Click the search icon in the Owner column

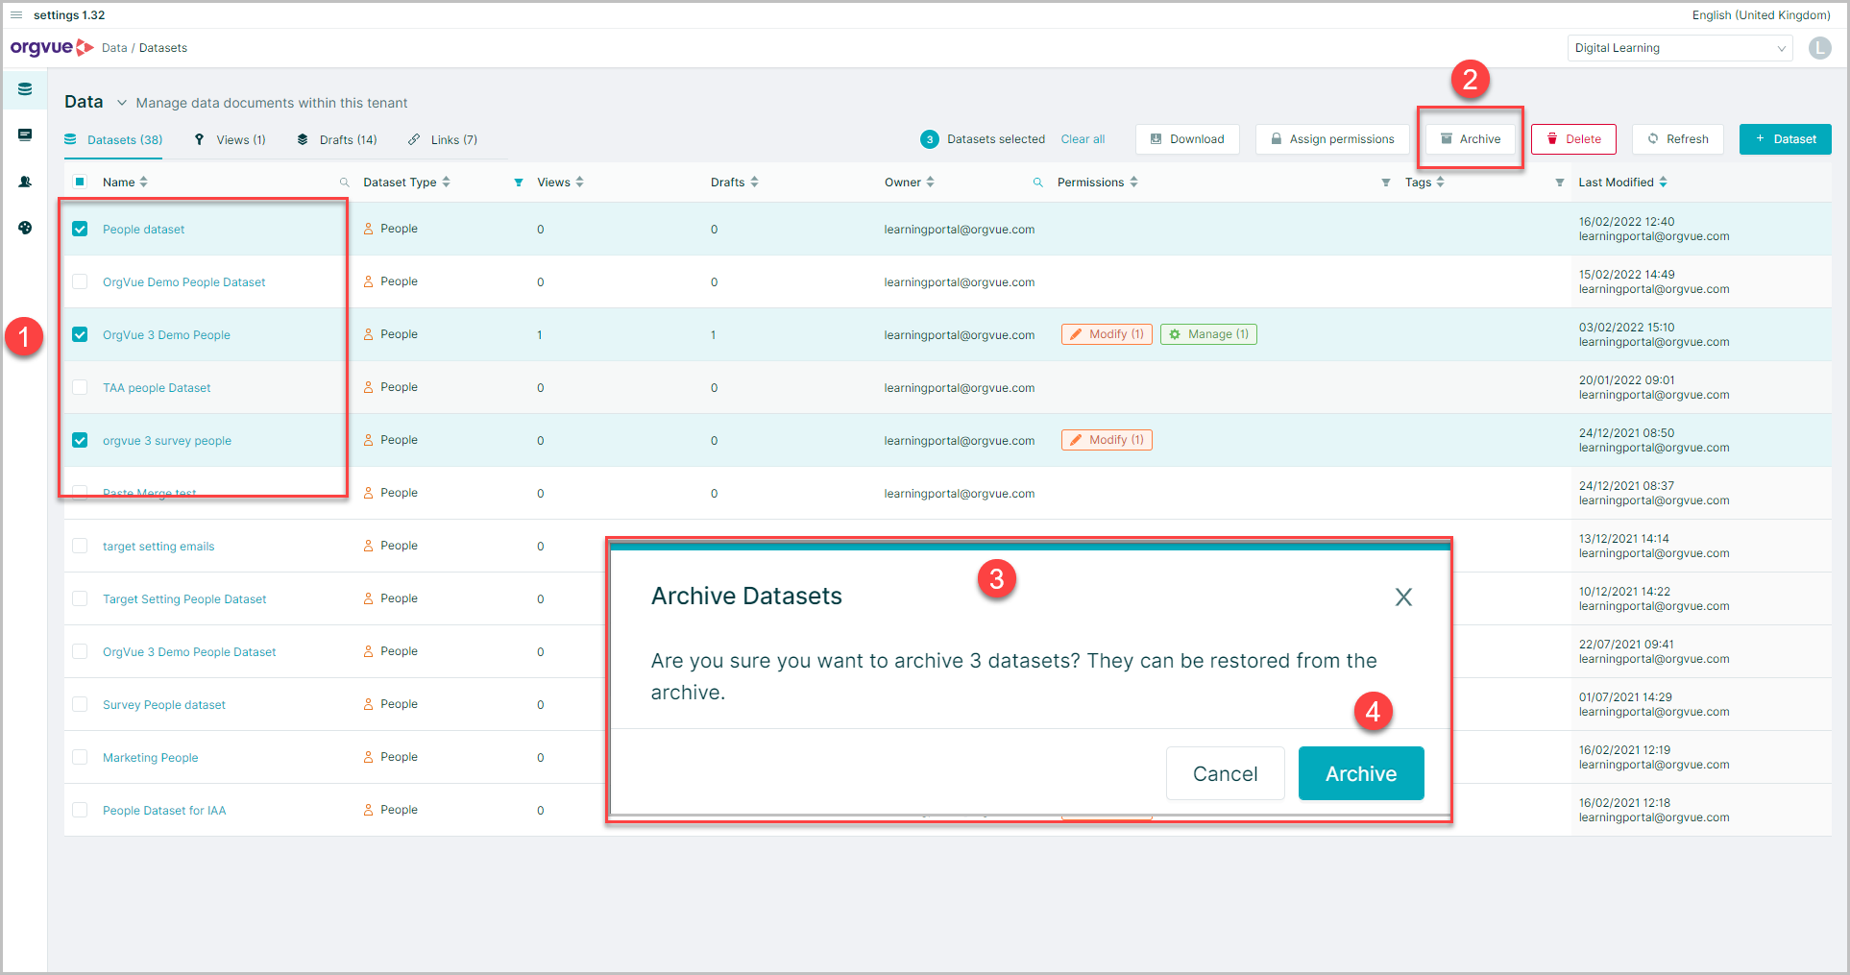point(1037,183)
